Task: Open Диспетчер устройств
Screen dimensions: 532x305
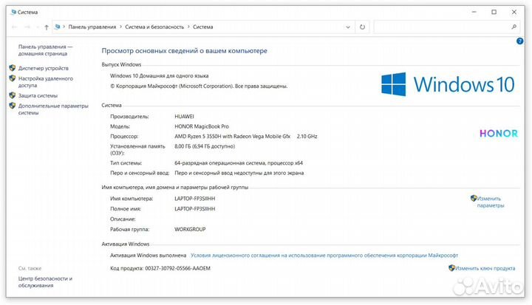Action: click(x=44, y=68)
